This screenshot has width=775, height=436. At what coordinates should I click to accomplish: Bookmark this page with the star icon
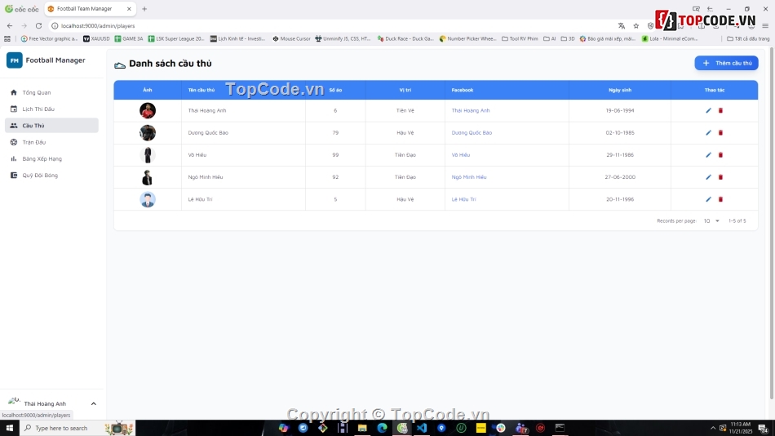[x=636, y=26]
